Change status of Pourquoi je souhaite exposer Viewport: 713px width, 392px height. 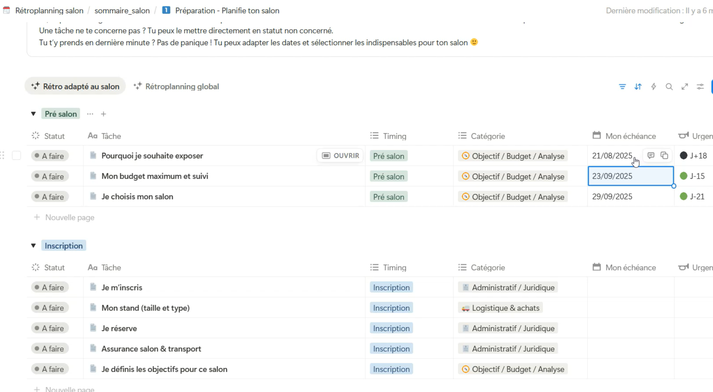(50, 156)
